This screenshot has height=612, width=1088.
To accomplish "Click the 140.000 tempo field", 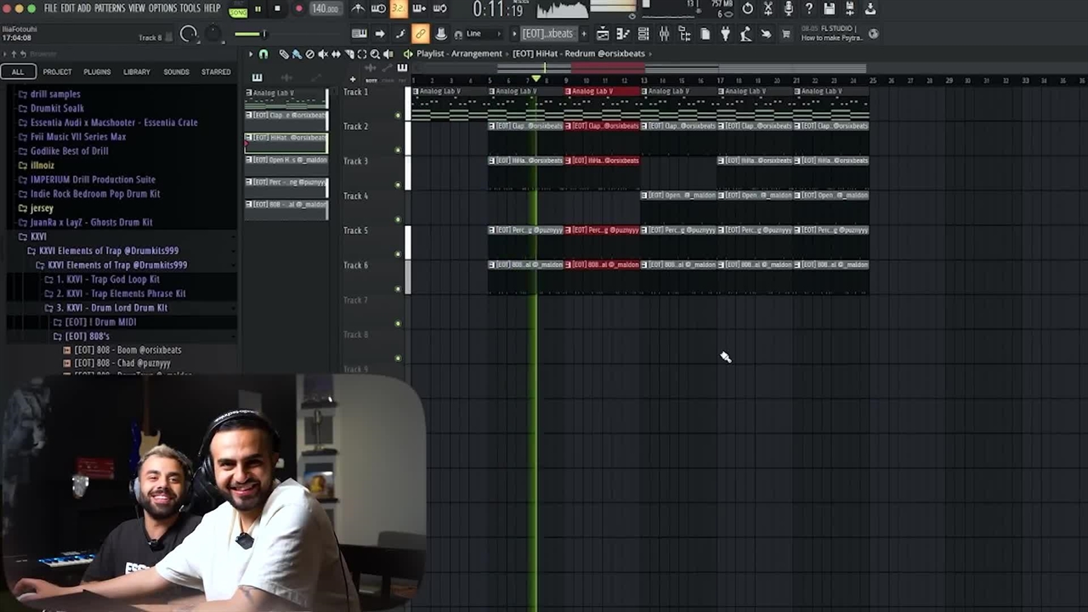I will (325, 8).
